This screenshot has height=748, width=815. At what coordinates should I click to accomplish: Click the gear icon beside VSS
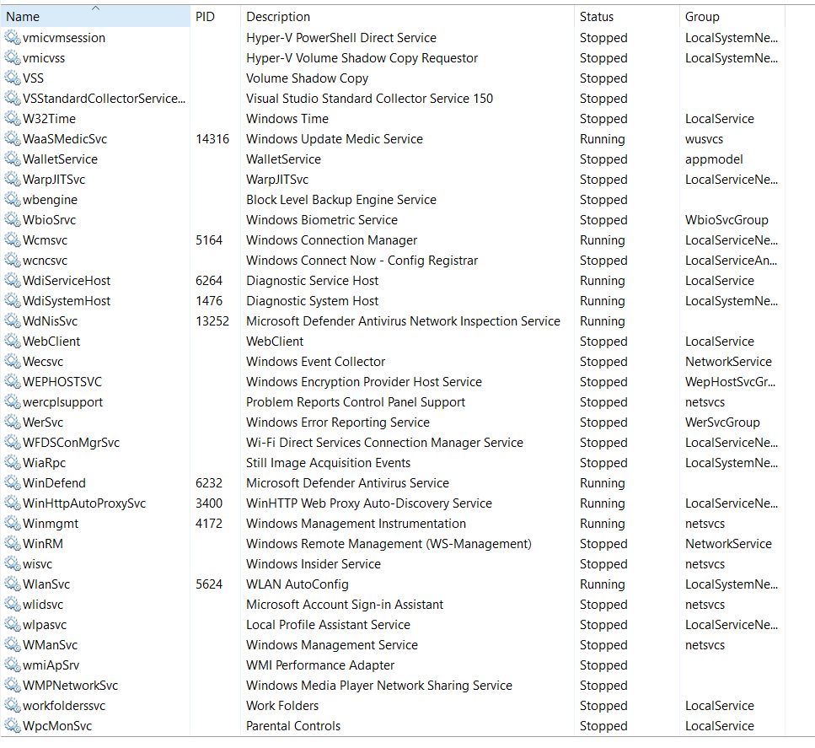coord(13,78)
